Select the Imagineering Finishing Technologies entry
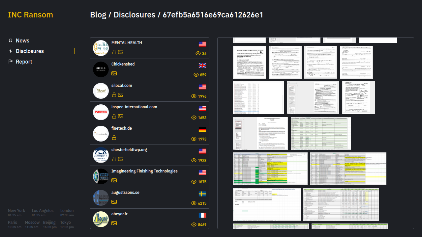The height and width of the screenshot is (237, 422). (144, 171)
